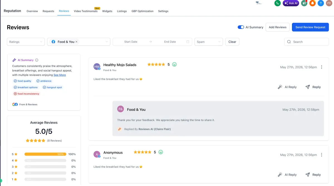Click the Add Reviews button
This screenshot has width=334, height=186.
277,27
